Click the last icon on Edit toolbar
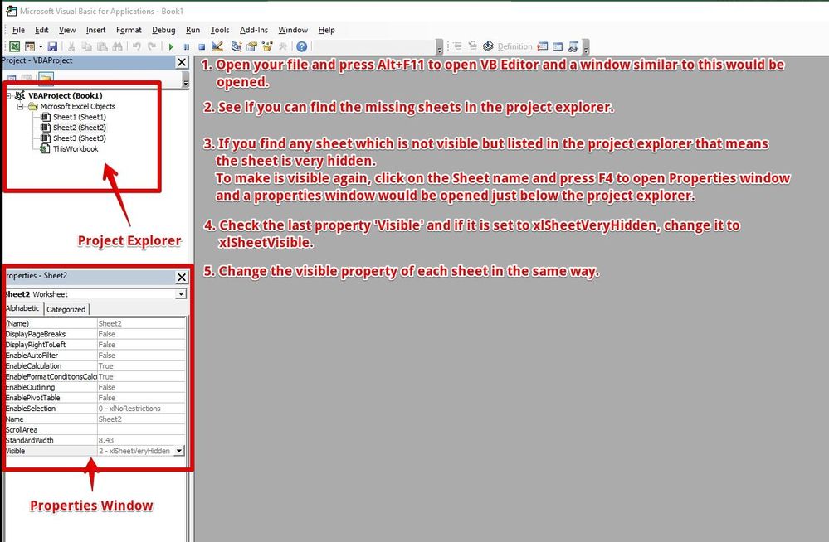 (573, 46)
